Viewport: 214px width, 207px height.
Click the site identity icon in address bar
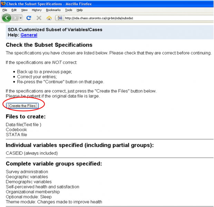[x=60, y=18]
